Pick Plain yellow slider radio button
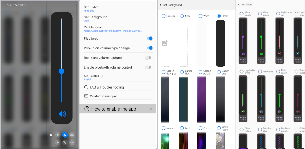The width and height of the screenshot is (305, 149). click(x=241, y=130)
